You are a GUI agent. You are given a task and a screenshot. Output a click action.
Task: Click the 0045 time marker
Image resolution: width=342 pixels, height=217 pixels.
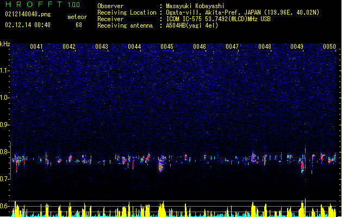tap(167, 47)
